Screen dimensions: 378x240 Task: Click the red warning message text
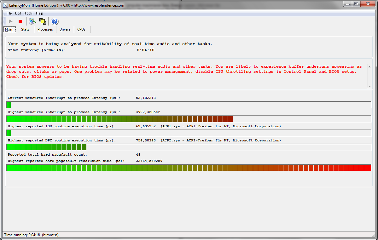click(184, 71)
